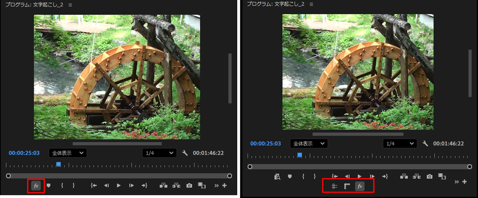Viewport: 478px width, 198px height.
Task: Click vertical scrollbar of right monitor
Action: (470, 73)
